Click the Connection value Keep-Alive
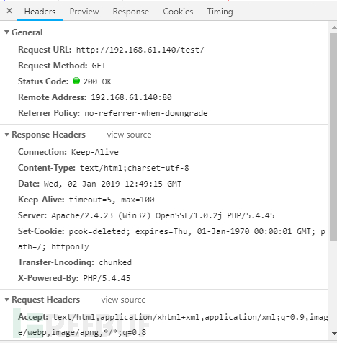 click(95, 152)
